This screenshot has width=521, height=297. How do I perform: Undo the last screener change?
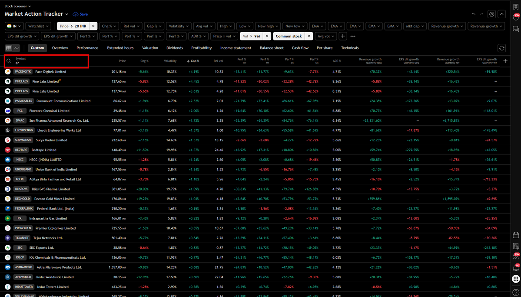[474, 14]
